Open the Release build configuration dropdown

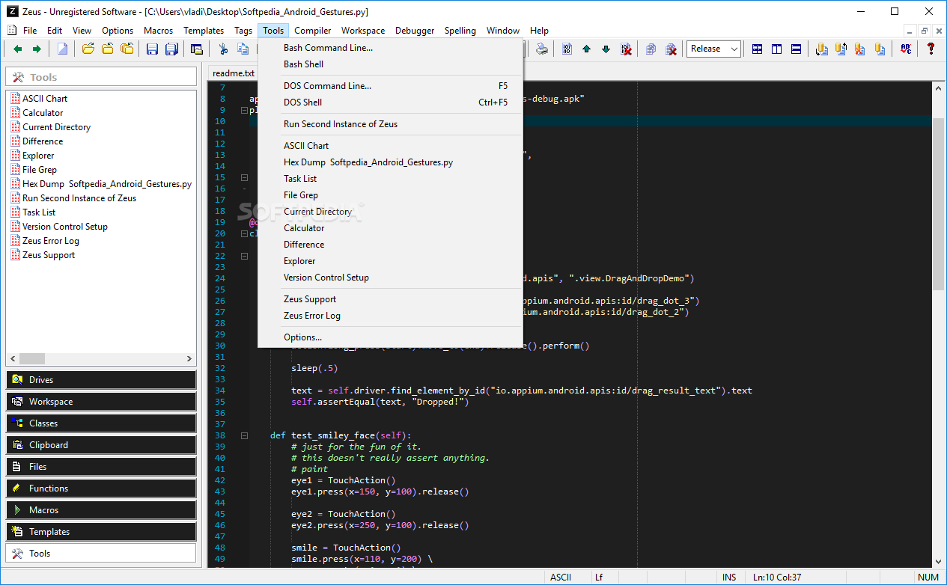(x=713, y=49)
